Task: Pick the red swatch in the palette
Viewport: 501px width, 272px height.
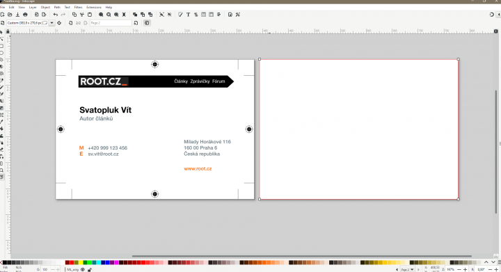Action: [x=72, y=262]
